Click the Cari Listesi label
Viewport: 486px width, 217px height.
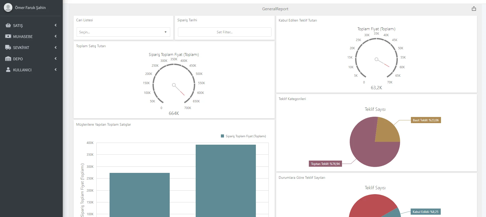point(84,20)
